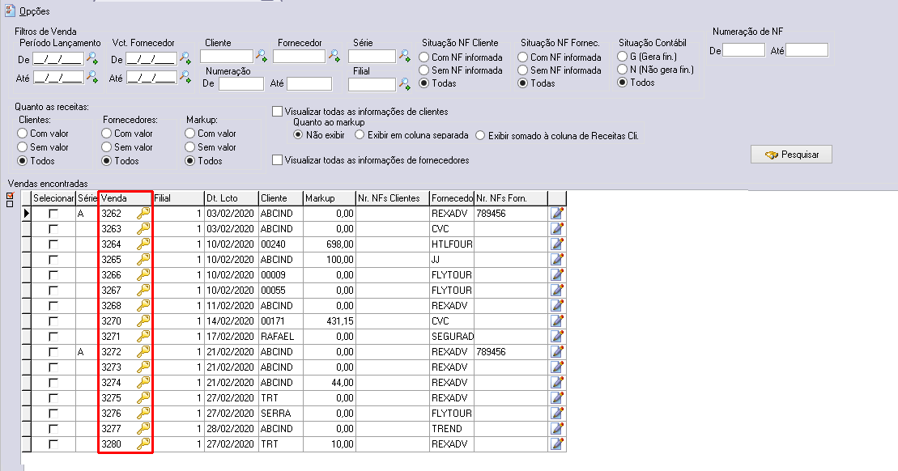This screenshot has height=471, width=898.
Task: Tick Selecionar checkbox for venda 3270
Action: pos(53,321)
